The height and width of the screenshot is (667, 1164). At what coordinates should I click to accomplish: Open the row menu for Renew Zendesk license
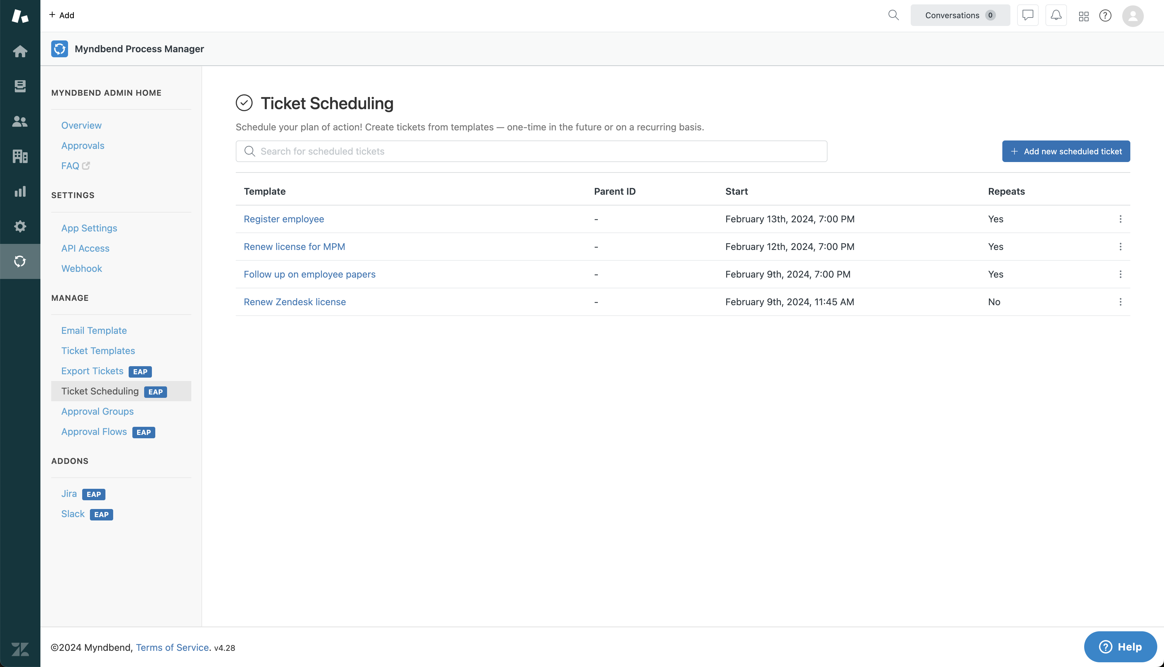(x=1120, y=301)
